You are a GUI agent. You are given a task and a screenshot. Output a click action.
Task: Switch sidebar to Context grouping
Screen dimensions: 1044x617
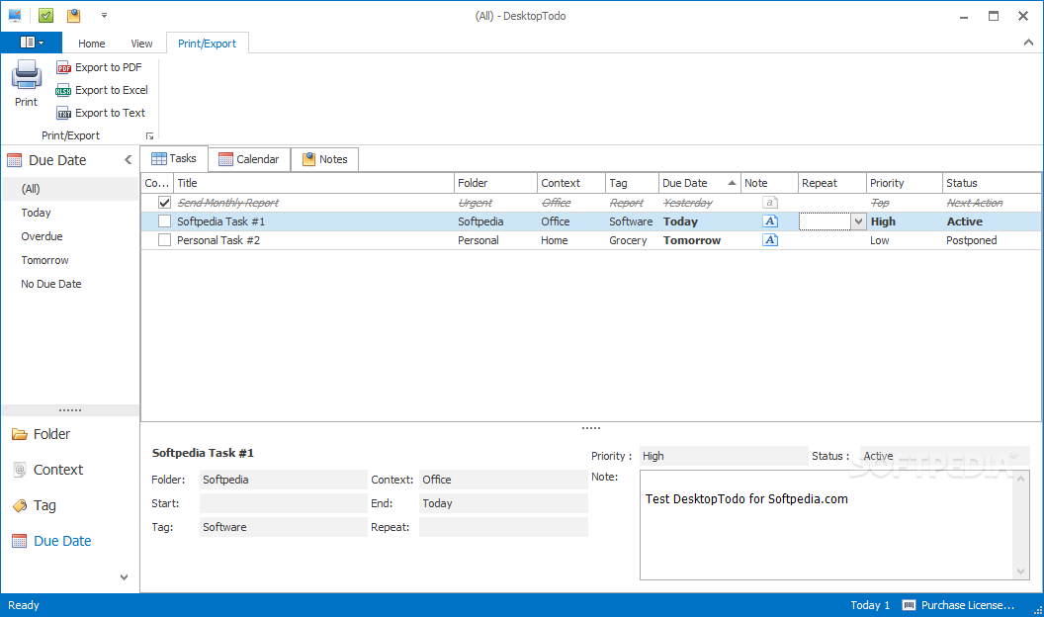coord(47,470)
